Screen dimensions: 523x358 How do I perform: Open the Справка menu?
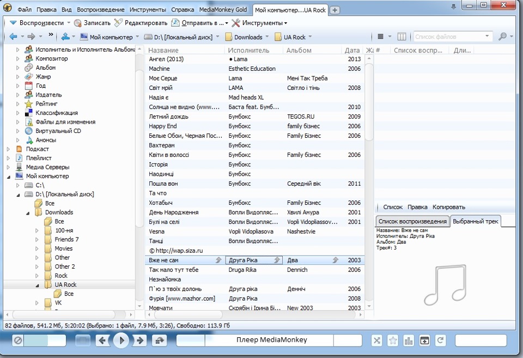183,10
